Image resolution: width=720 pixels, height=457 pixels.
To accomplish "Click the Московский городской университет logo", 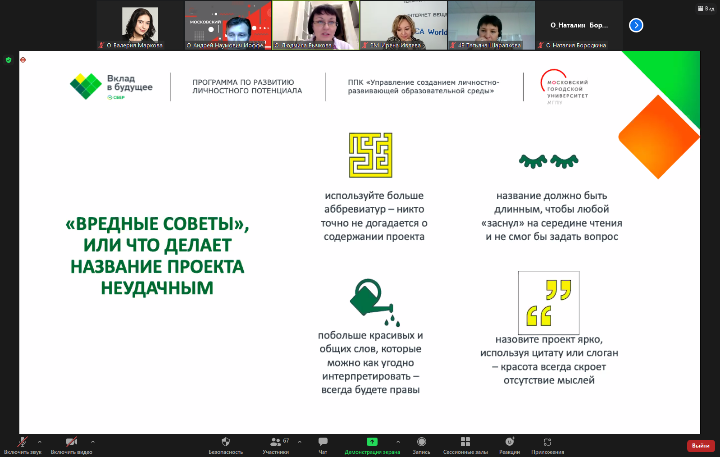I will point(565,87).
